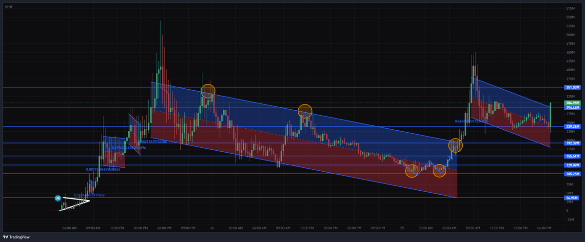Open the VINE symbol label
Image resolution: width=585 pixels, height=242 pixels.
8,8
